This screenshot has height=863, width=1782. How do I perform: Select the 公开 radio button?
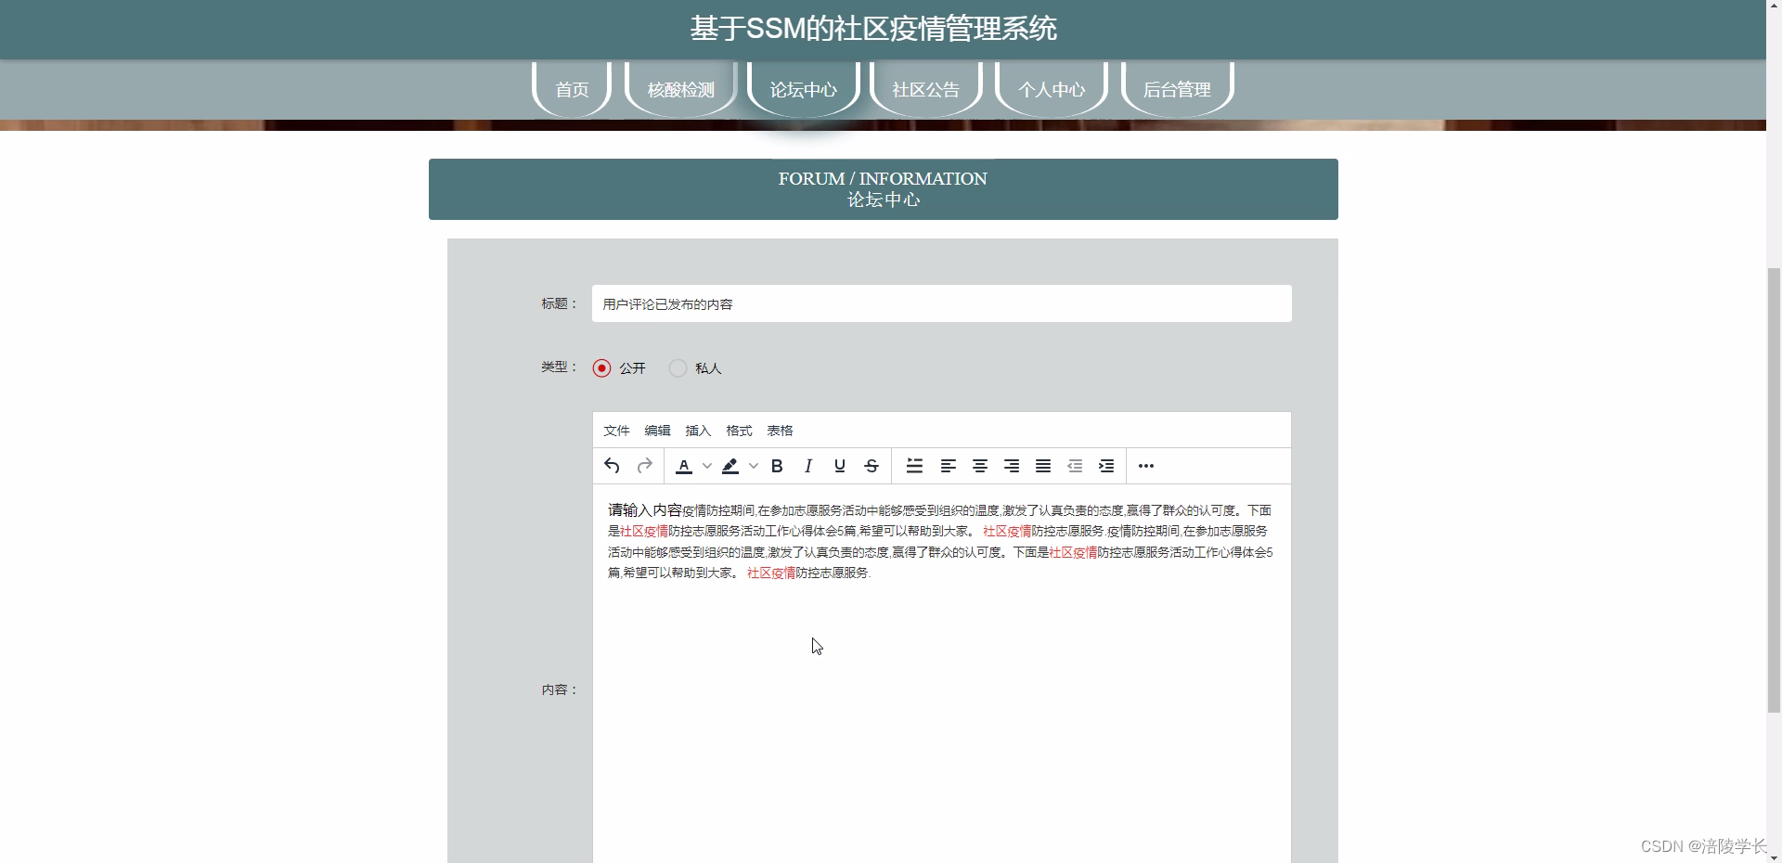[x=601, y=367]
